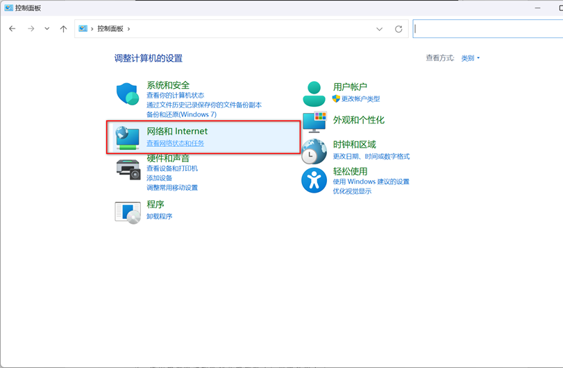This screenshot has width=563, height=368.
Task: Click 更改日期、时间或数字格式 link
Action: [371, 157]
